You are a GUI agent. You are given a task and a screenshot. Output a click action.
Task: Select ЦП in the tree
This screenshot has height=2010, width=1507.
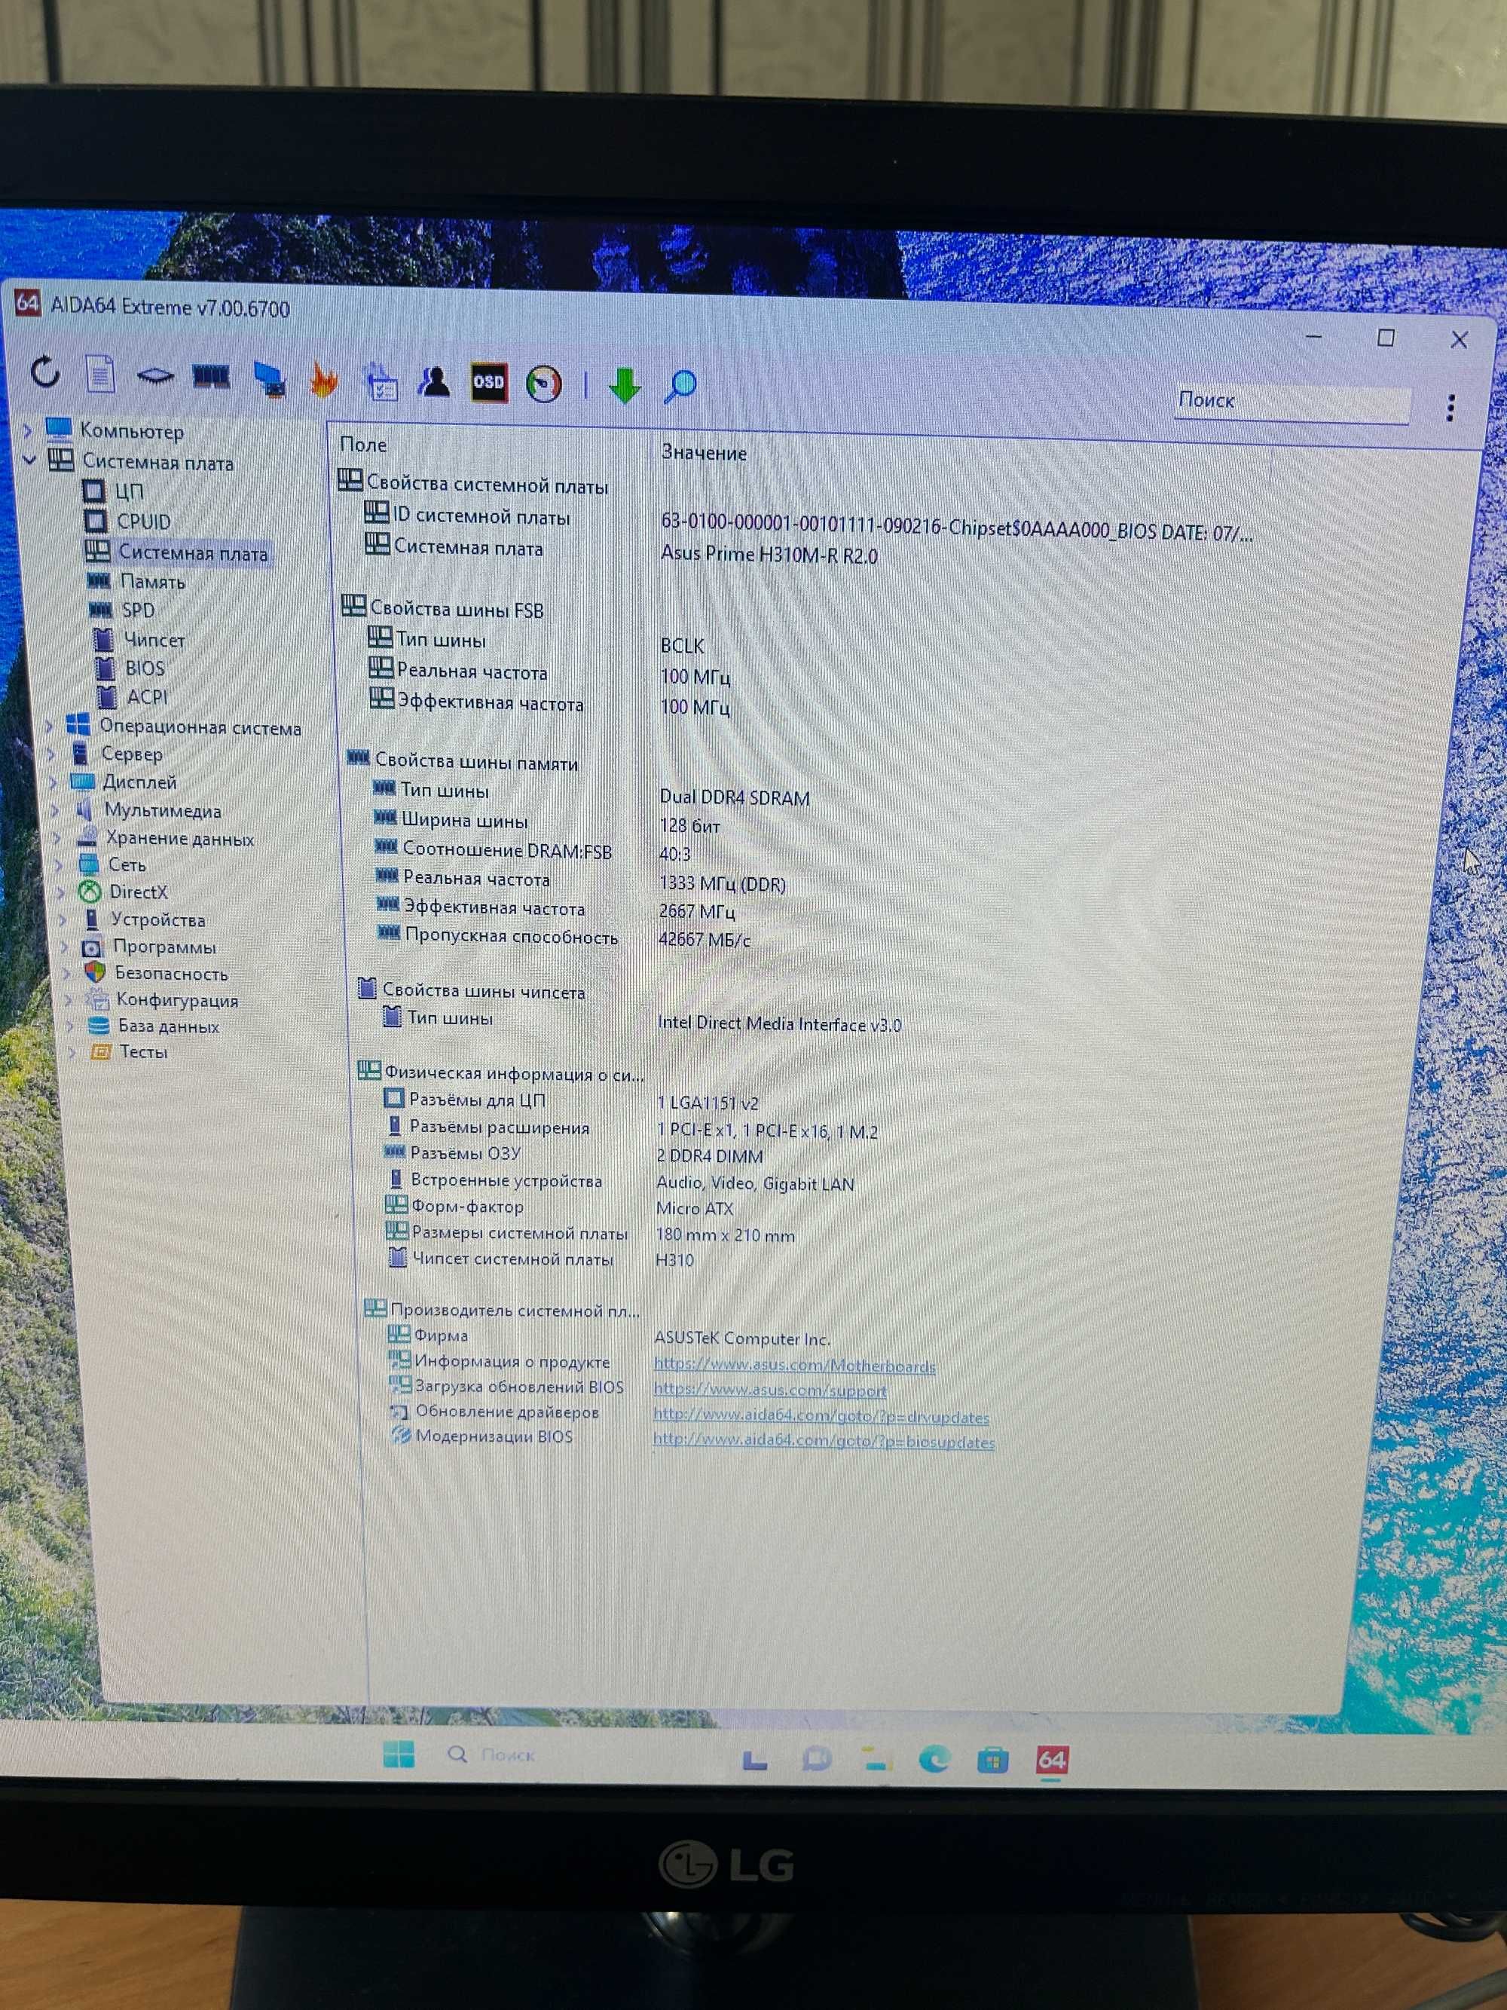pyautogui.click(x=129, y=491)
